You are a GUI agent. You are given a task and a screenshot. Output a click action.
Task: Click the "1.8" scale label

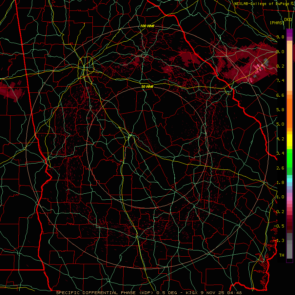point(280,183)
